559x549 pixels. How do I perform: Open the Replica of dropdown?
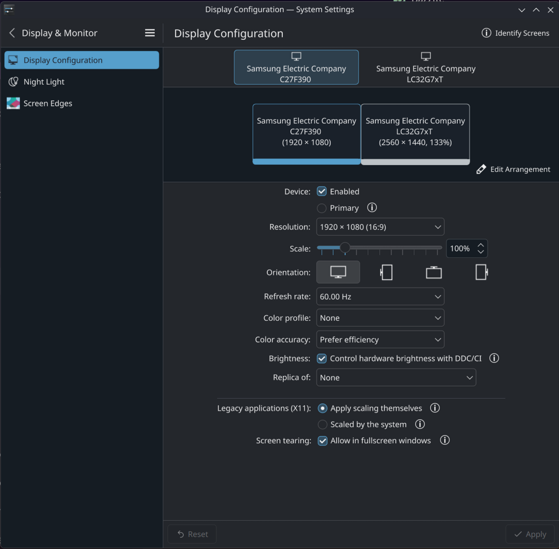coord(396,378)
